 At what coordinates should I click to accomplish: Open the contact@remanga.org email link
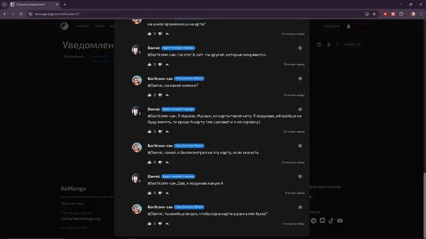pyautogui.click(x=81, y=219)
